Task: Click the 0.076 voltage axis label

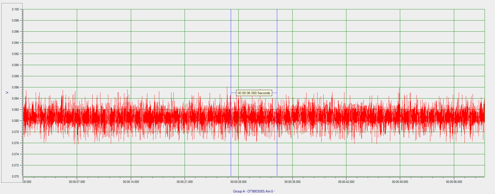Action: pos(15,143)
